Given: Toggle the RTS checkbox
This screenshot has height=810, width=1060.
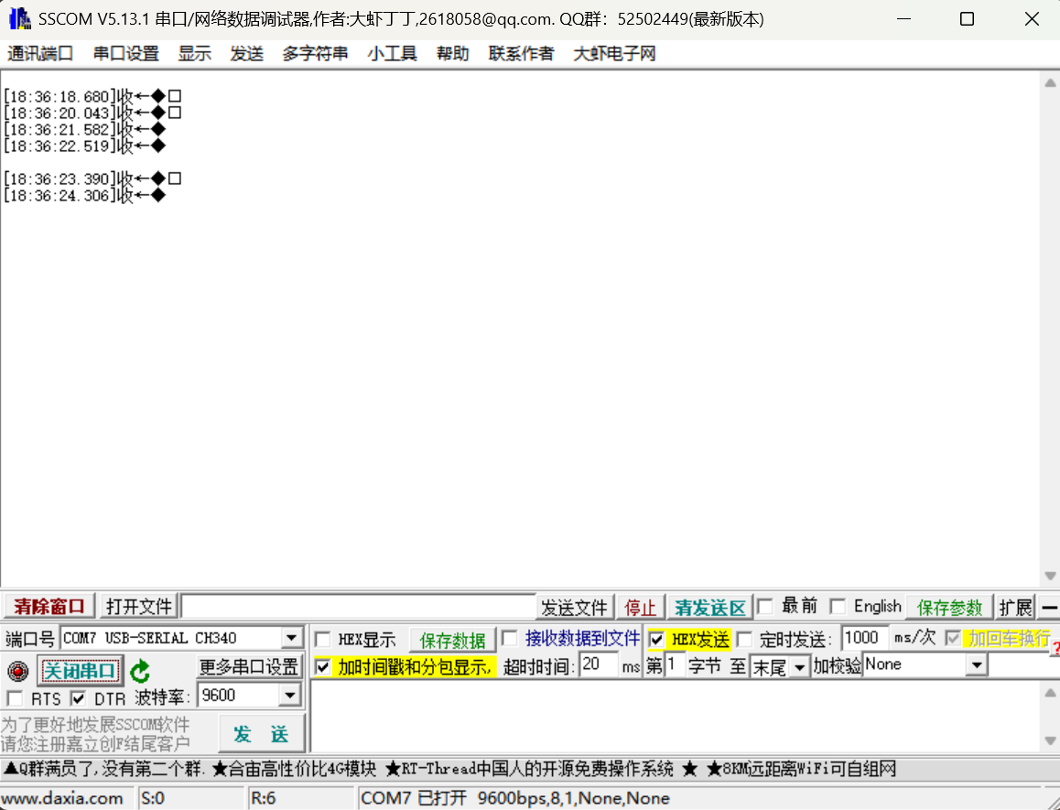Looking at the screenshot, I should click(15, 699).
